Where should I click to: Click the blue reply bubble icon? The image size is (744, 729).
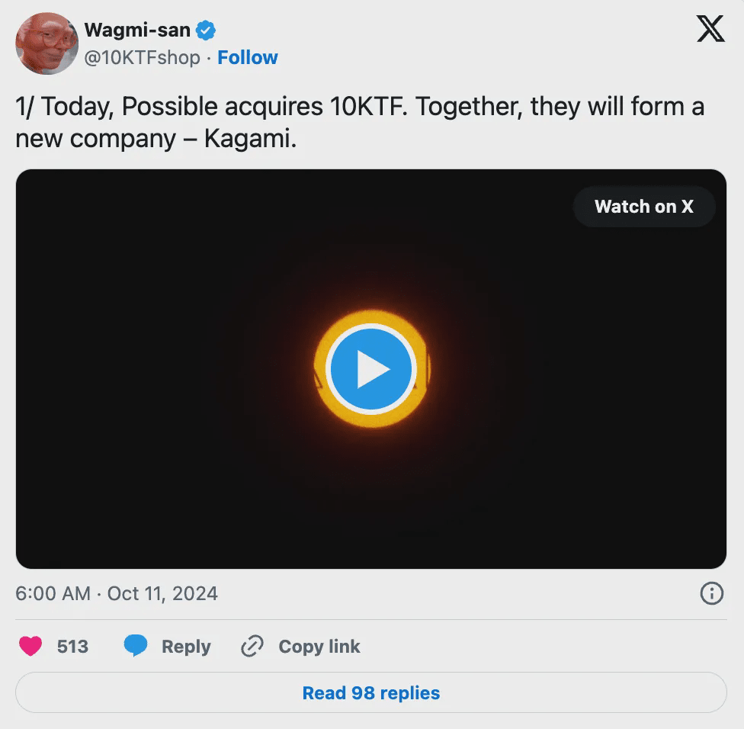136,647
